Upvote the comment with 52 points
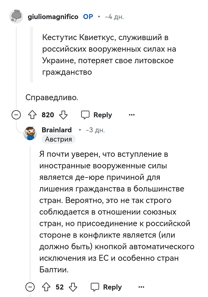Screen dimensions: 208x297 [46, 287]
